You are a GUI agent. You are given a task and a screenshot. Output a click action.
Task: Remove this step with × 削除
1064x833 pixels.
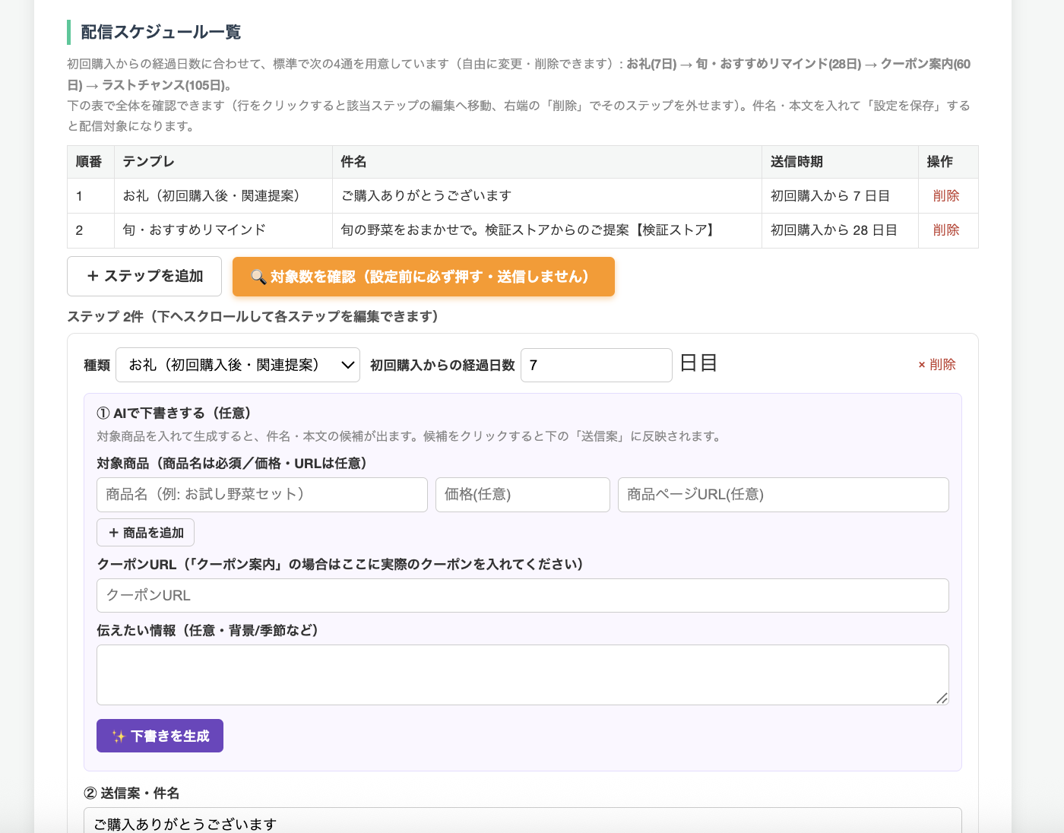pyautogui.click(x=936, y=365)
